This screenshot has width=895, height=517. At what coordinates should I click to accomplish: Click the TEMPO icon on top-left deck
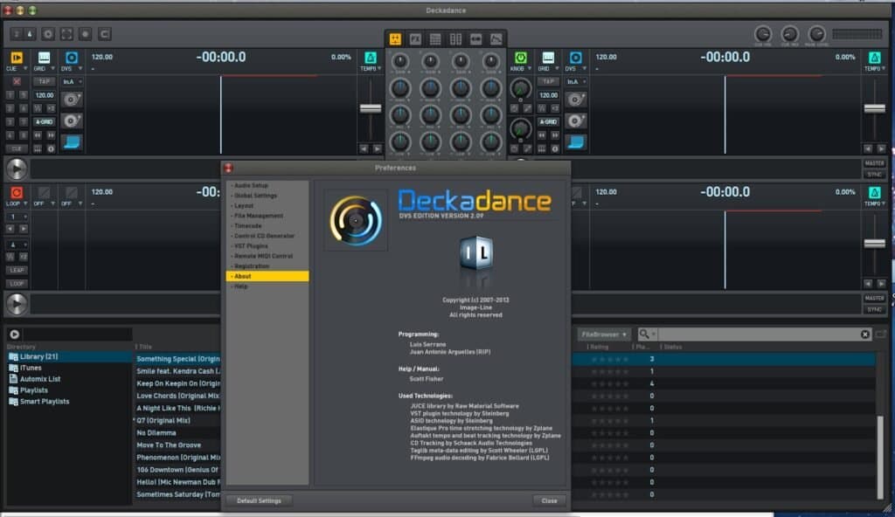click(370, 57)
